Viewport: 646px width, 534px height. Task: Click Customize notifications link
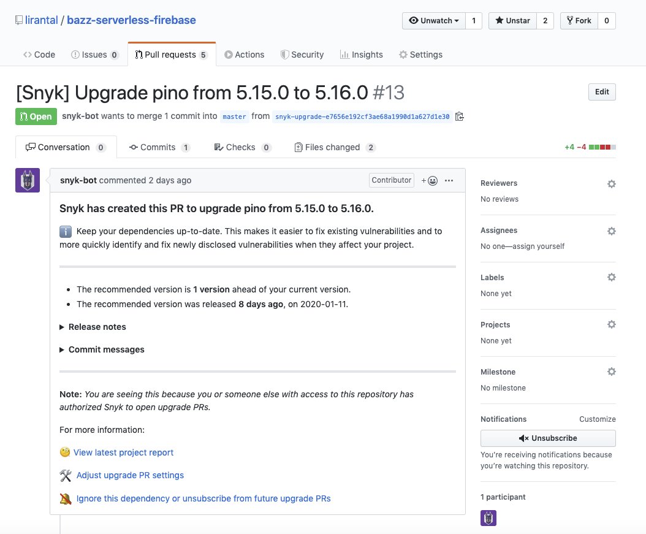[x=598, y=419]
